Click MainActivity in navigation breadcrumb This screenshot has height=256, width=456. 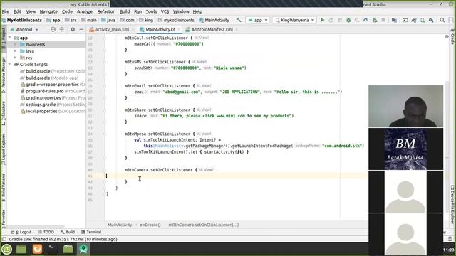tap(214, 20)
